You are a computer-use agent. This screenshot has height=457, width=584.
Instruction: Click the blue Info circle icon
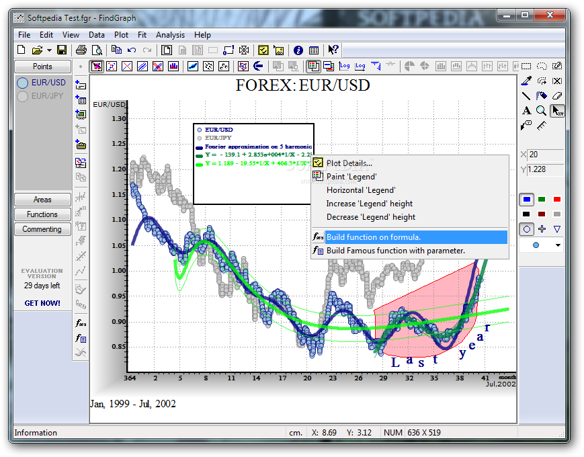(298, 50)
